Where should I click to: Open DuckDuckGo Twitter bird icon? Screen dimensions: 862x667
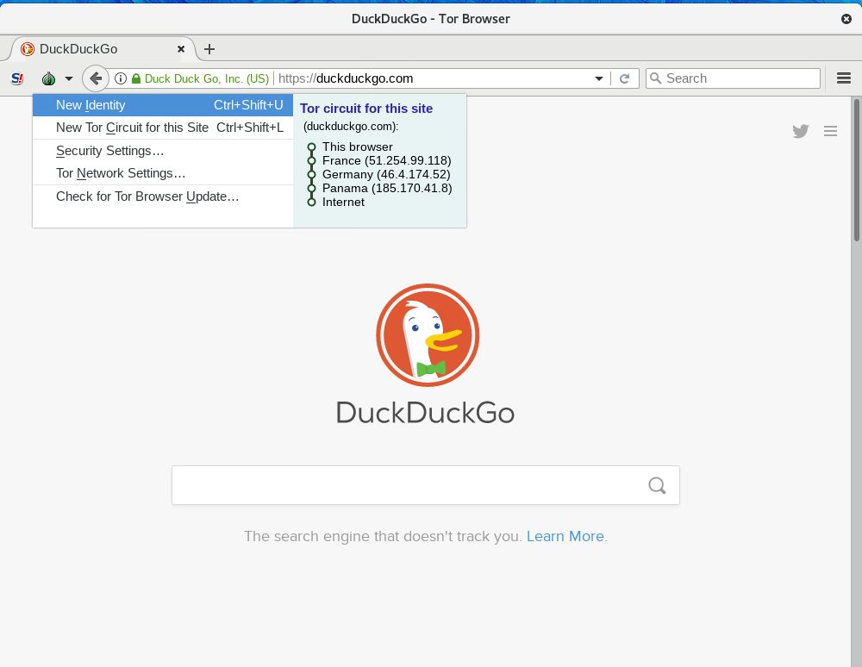coord(801,131)
